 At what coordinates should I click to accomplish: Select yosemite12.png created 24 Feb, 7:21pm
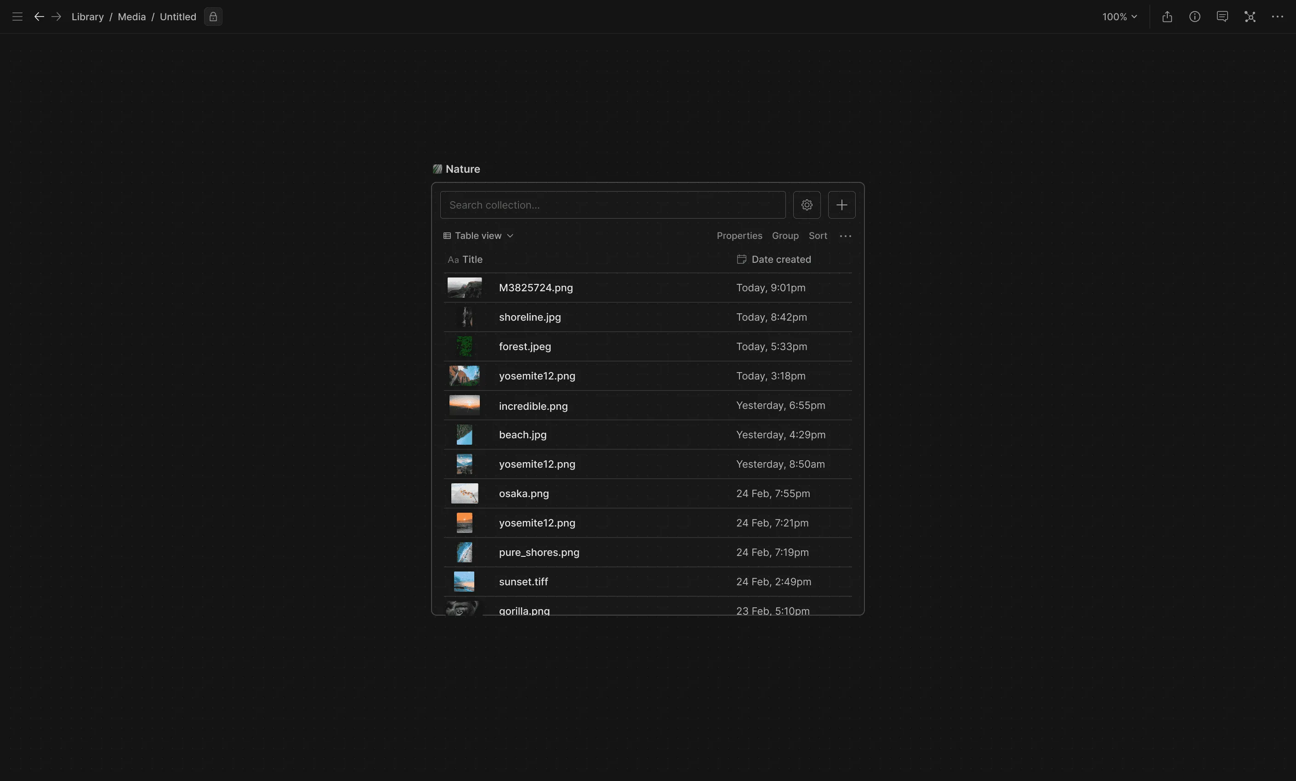point(537,523)
